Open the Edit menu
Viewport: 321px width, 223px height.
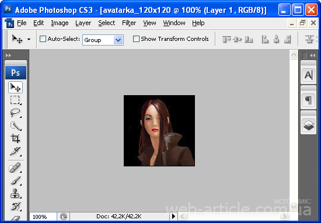pyautogui.click(x=39, y=23)
